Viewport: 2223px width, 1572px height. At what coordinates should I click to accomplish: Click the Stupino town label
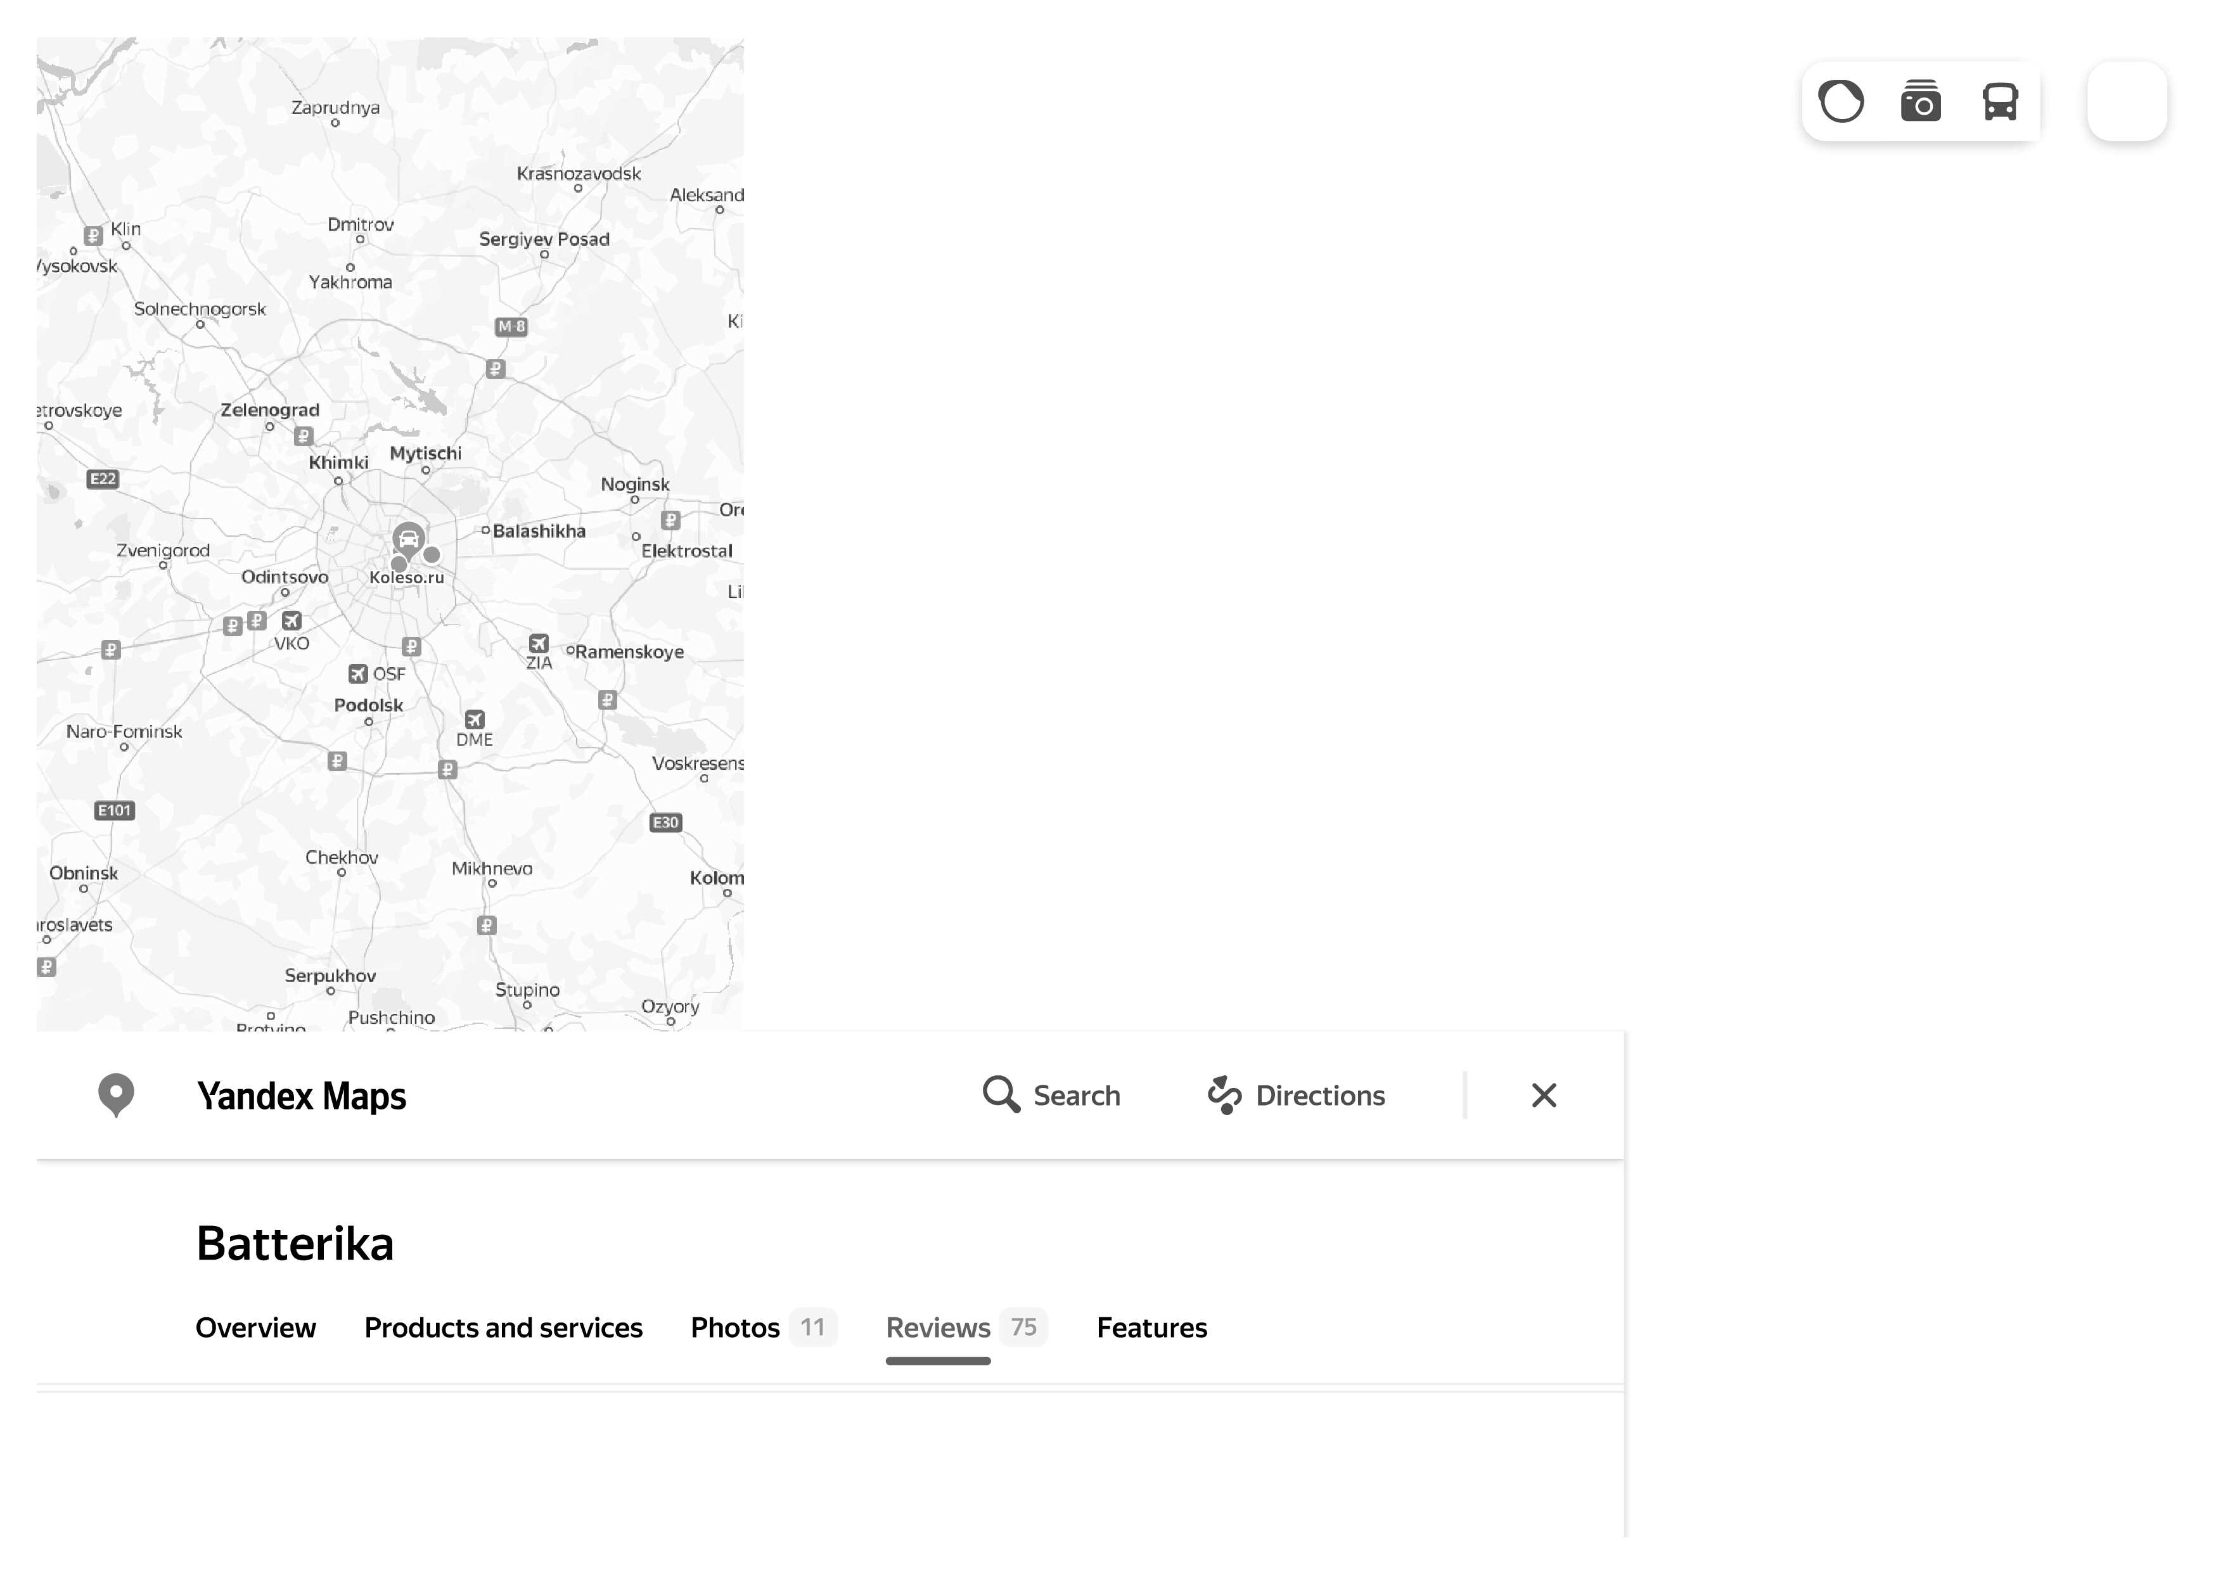527,989
